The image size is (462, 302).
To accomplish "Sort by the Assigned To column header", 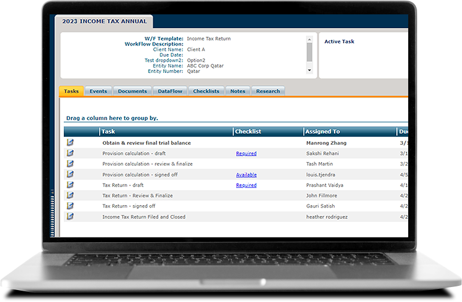I will click(322, 132).
